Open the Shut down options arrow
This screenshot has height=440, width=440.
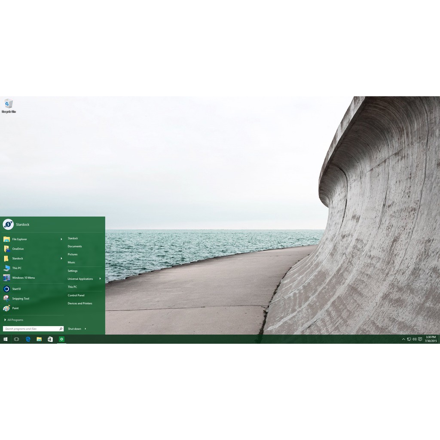coord(86,329)
